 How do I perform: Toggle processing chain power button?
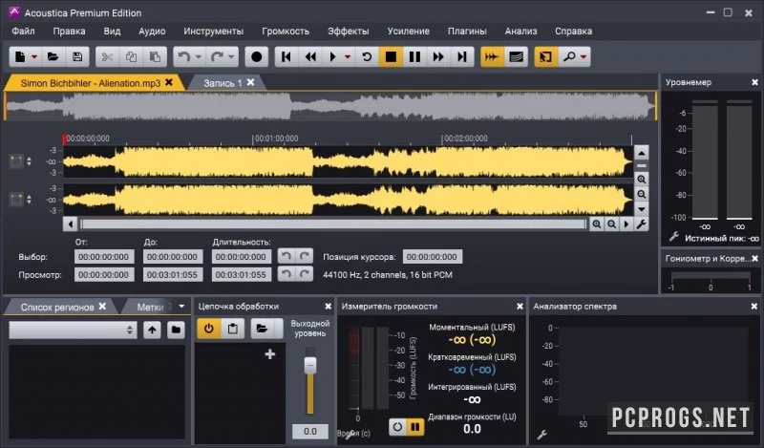208,329
